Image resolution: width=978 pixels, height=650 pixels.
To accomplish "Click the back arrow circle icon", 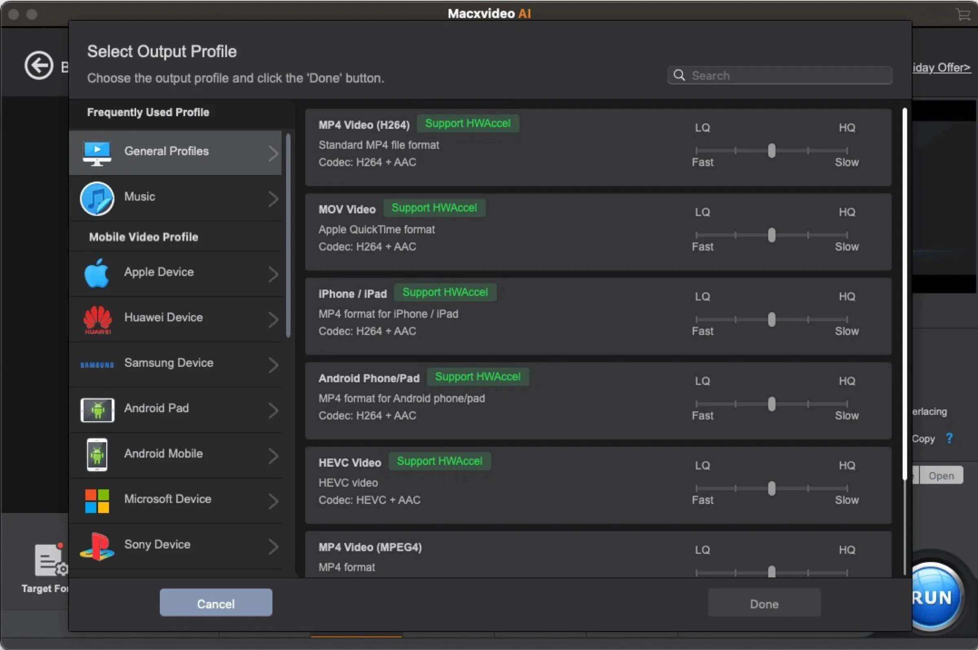I will 39,65.
